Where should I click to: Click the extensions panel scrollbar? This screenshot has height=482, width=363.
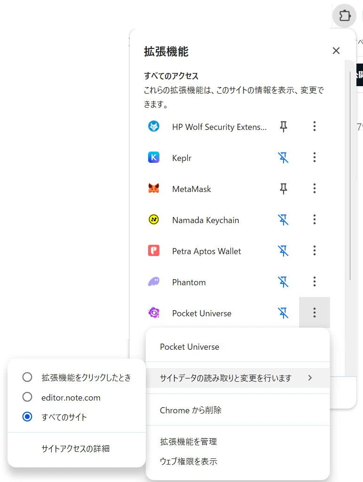click(350, 176)
